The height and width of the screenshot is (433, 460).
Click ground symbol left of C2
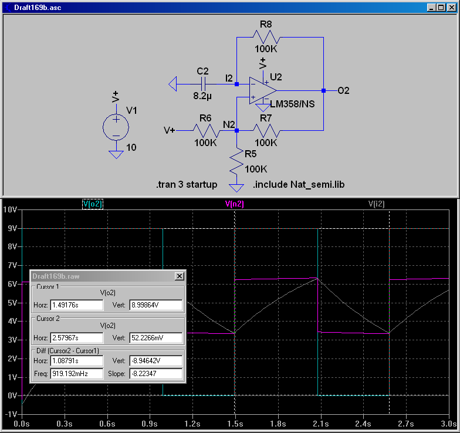pos(172,84)
